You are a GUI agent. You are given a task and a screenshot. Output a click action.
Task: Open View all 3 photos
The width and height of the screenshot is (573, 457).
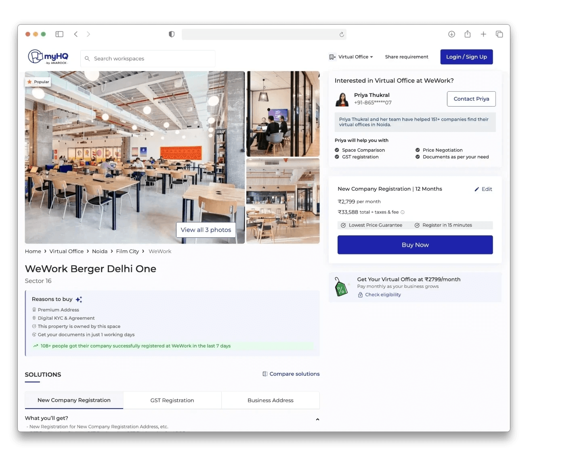point(206,230)
